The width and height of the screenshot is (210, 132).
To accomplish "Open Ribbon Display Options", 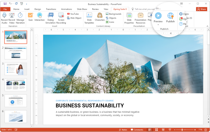I will (181, 4).
